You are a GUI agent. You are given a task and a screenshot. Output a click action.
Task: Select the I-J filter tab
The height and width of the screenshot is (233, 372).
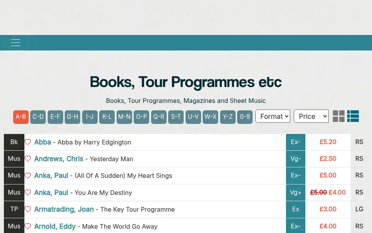(90, 117)
